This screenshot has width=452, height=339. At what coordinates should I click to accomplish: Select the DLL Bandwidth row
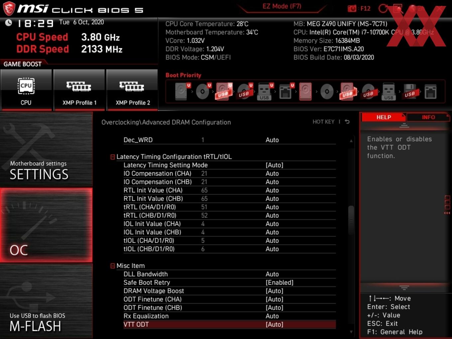click(x=229, y=274)
